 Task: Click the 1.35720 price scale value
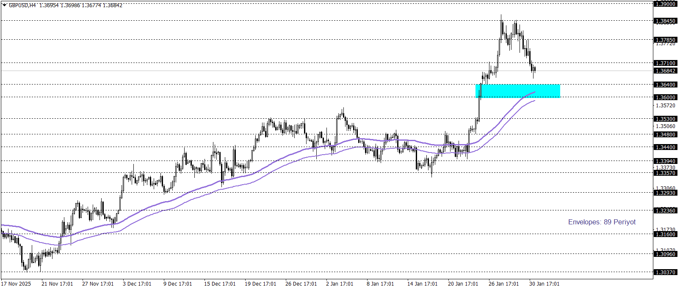(x=665, y=106)
